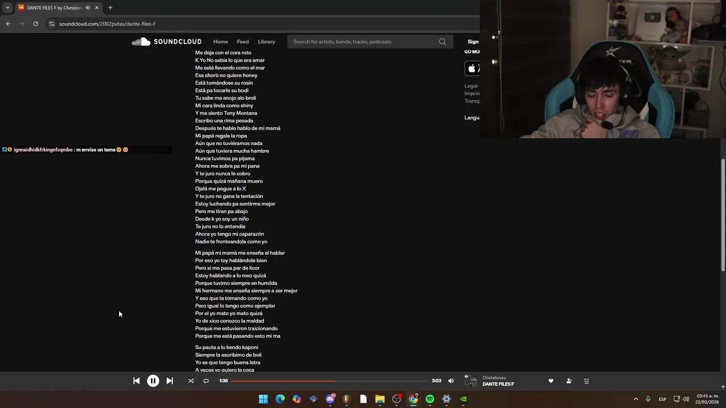Image resolution: width=726 pixels, height=408 pixels.
Task: Mute the SoundCloud player volume
Action: click(x=451, y=381)
